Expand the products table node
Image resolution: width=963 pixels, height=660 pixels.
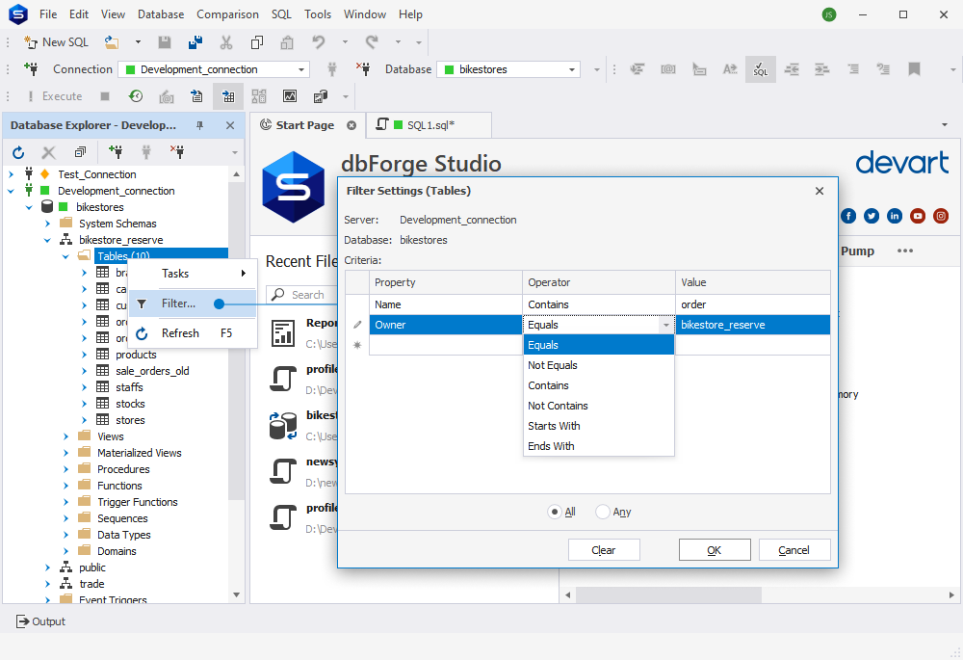(85, 355)
